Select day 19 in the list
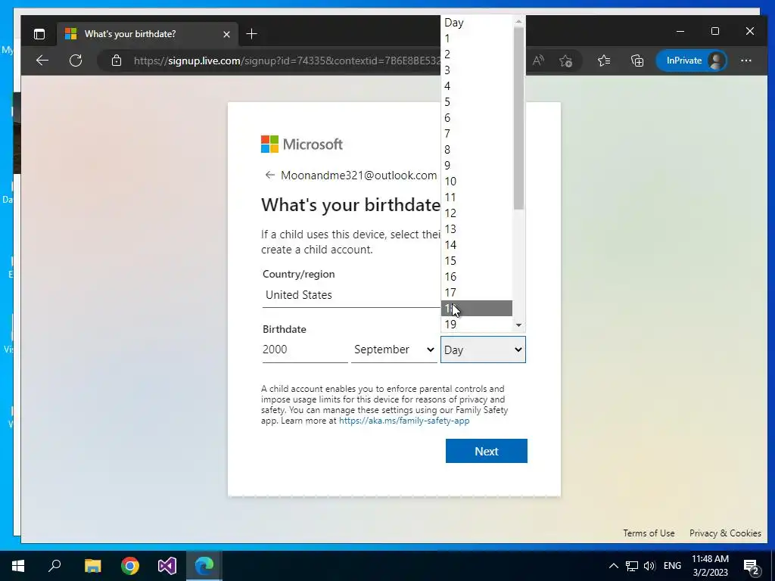The height and width of the screenshot is (581, 775). tap(477, 325)
